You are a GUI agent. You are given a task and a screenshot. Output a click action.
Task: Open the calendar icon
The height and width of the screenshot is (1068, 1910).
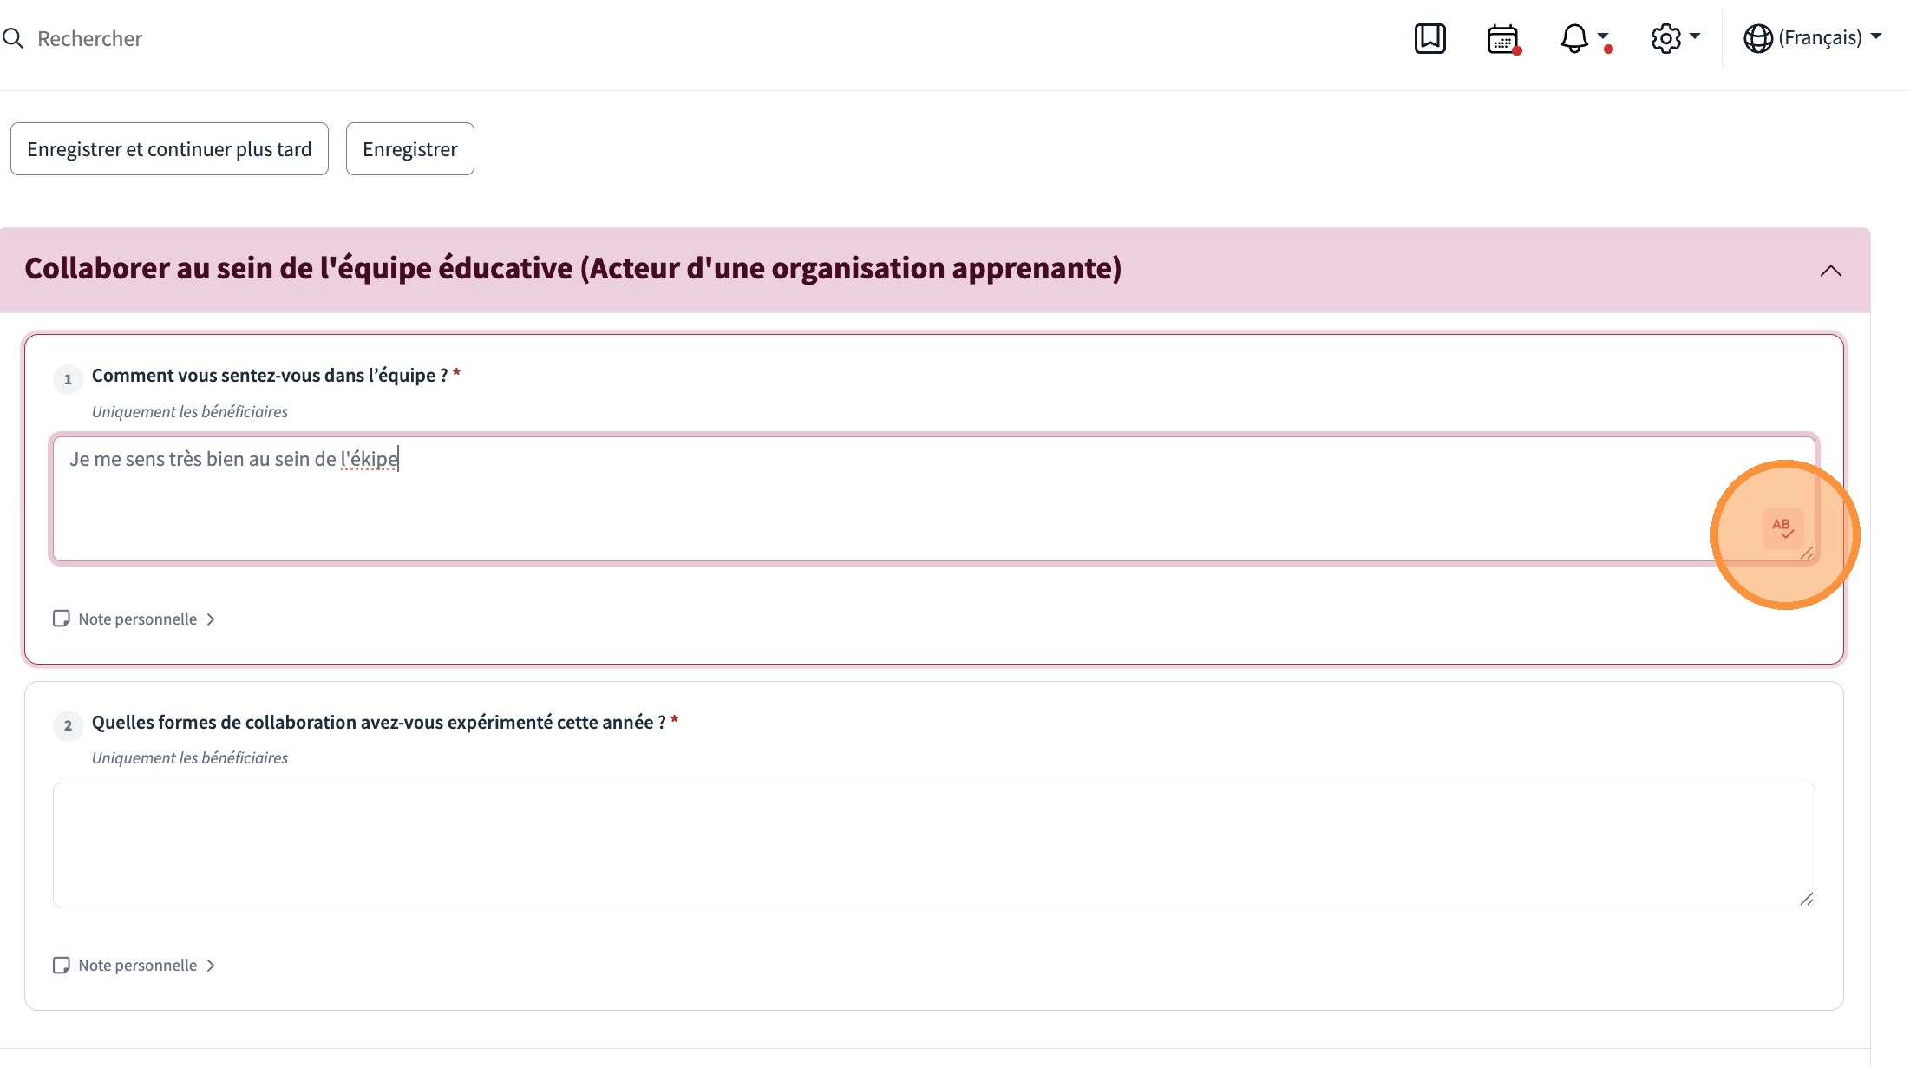point(1502,39)
